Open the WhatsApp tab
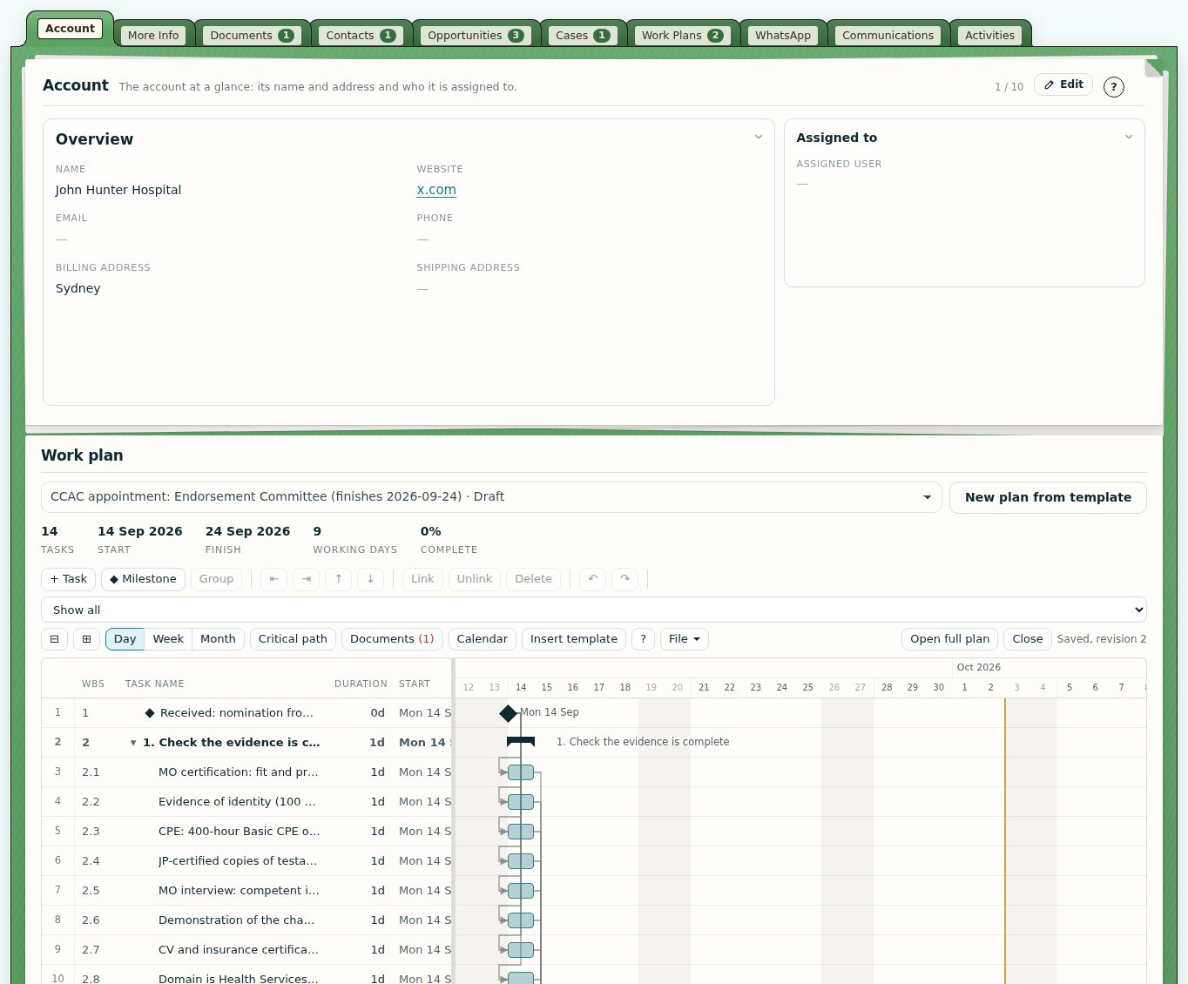 783,36
